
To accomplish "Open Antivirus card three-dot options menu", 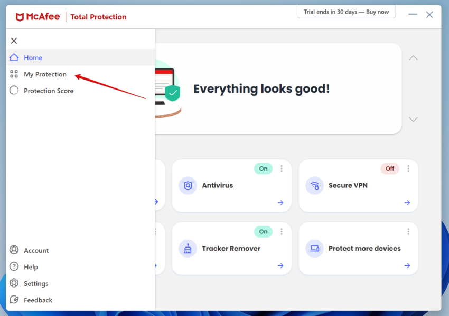I will (x=282, y=169).
